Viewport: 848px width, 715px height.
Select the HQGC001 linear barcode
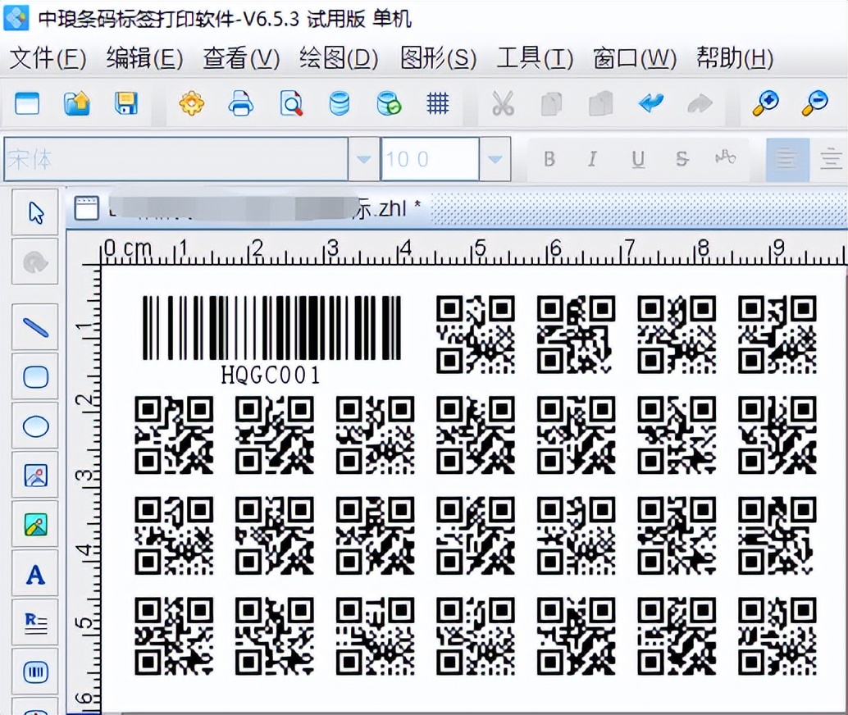click(x=271, y=327)
